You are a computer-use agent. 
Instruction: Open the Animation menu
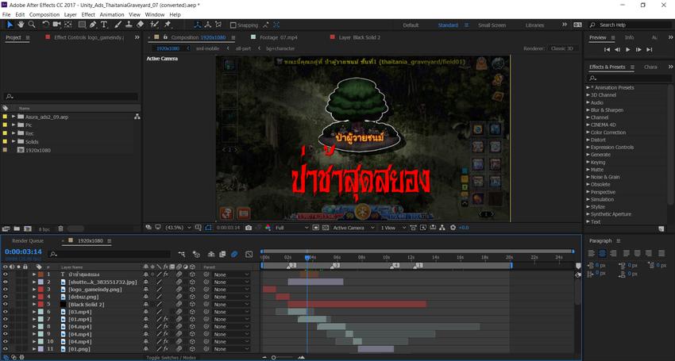coord(112,14)
